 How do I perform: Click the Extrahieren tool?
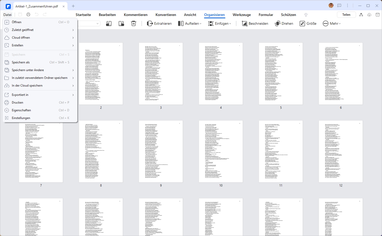point(159,23)
